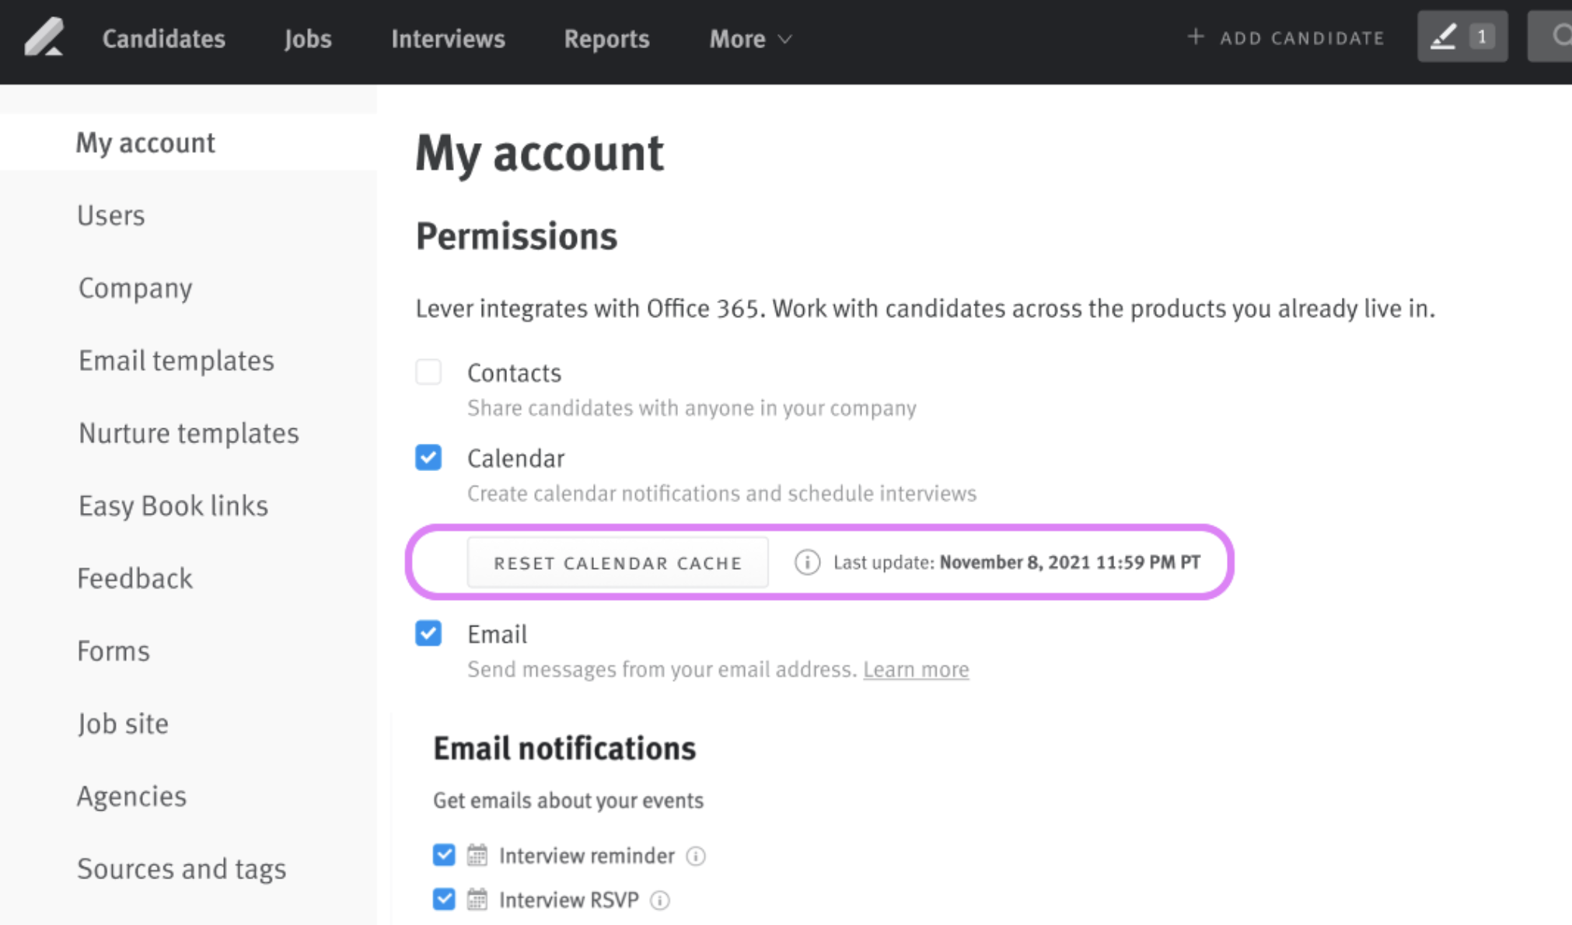This screenshot has width=1572, height=925.
Task: Toggle the Interview reminder checkbox
Action: click(444, 855)
